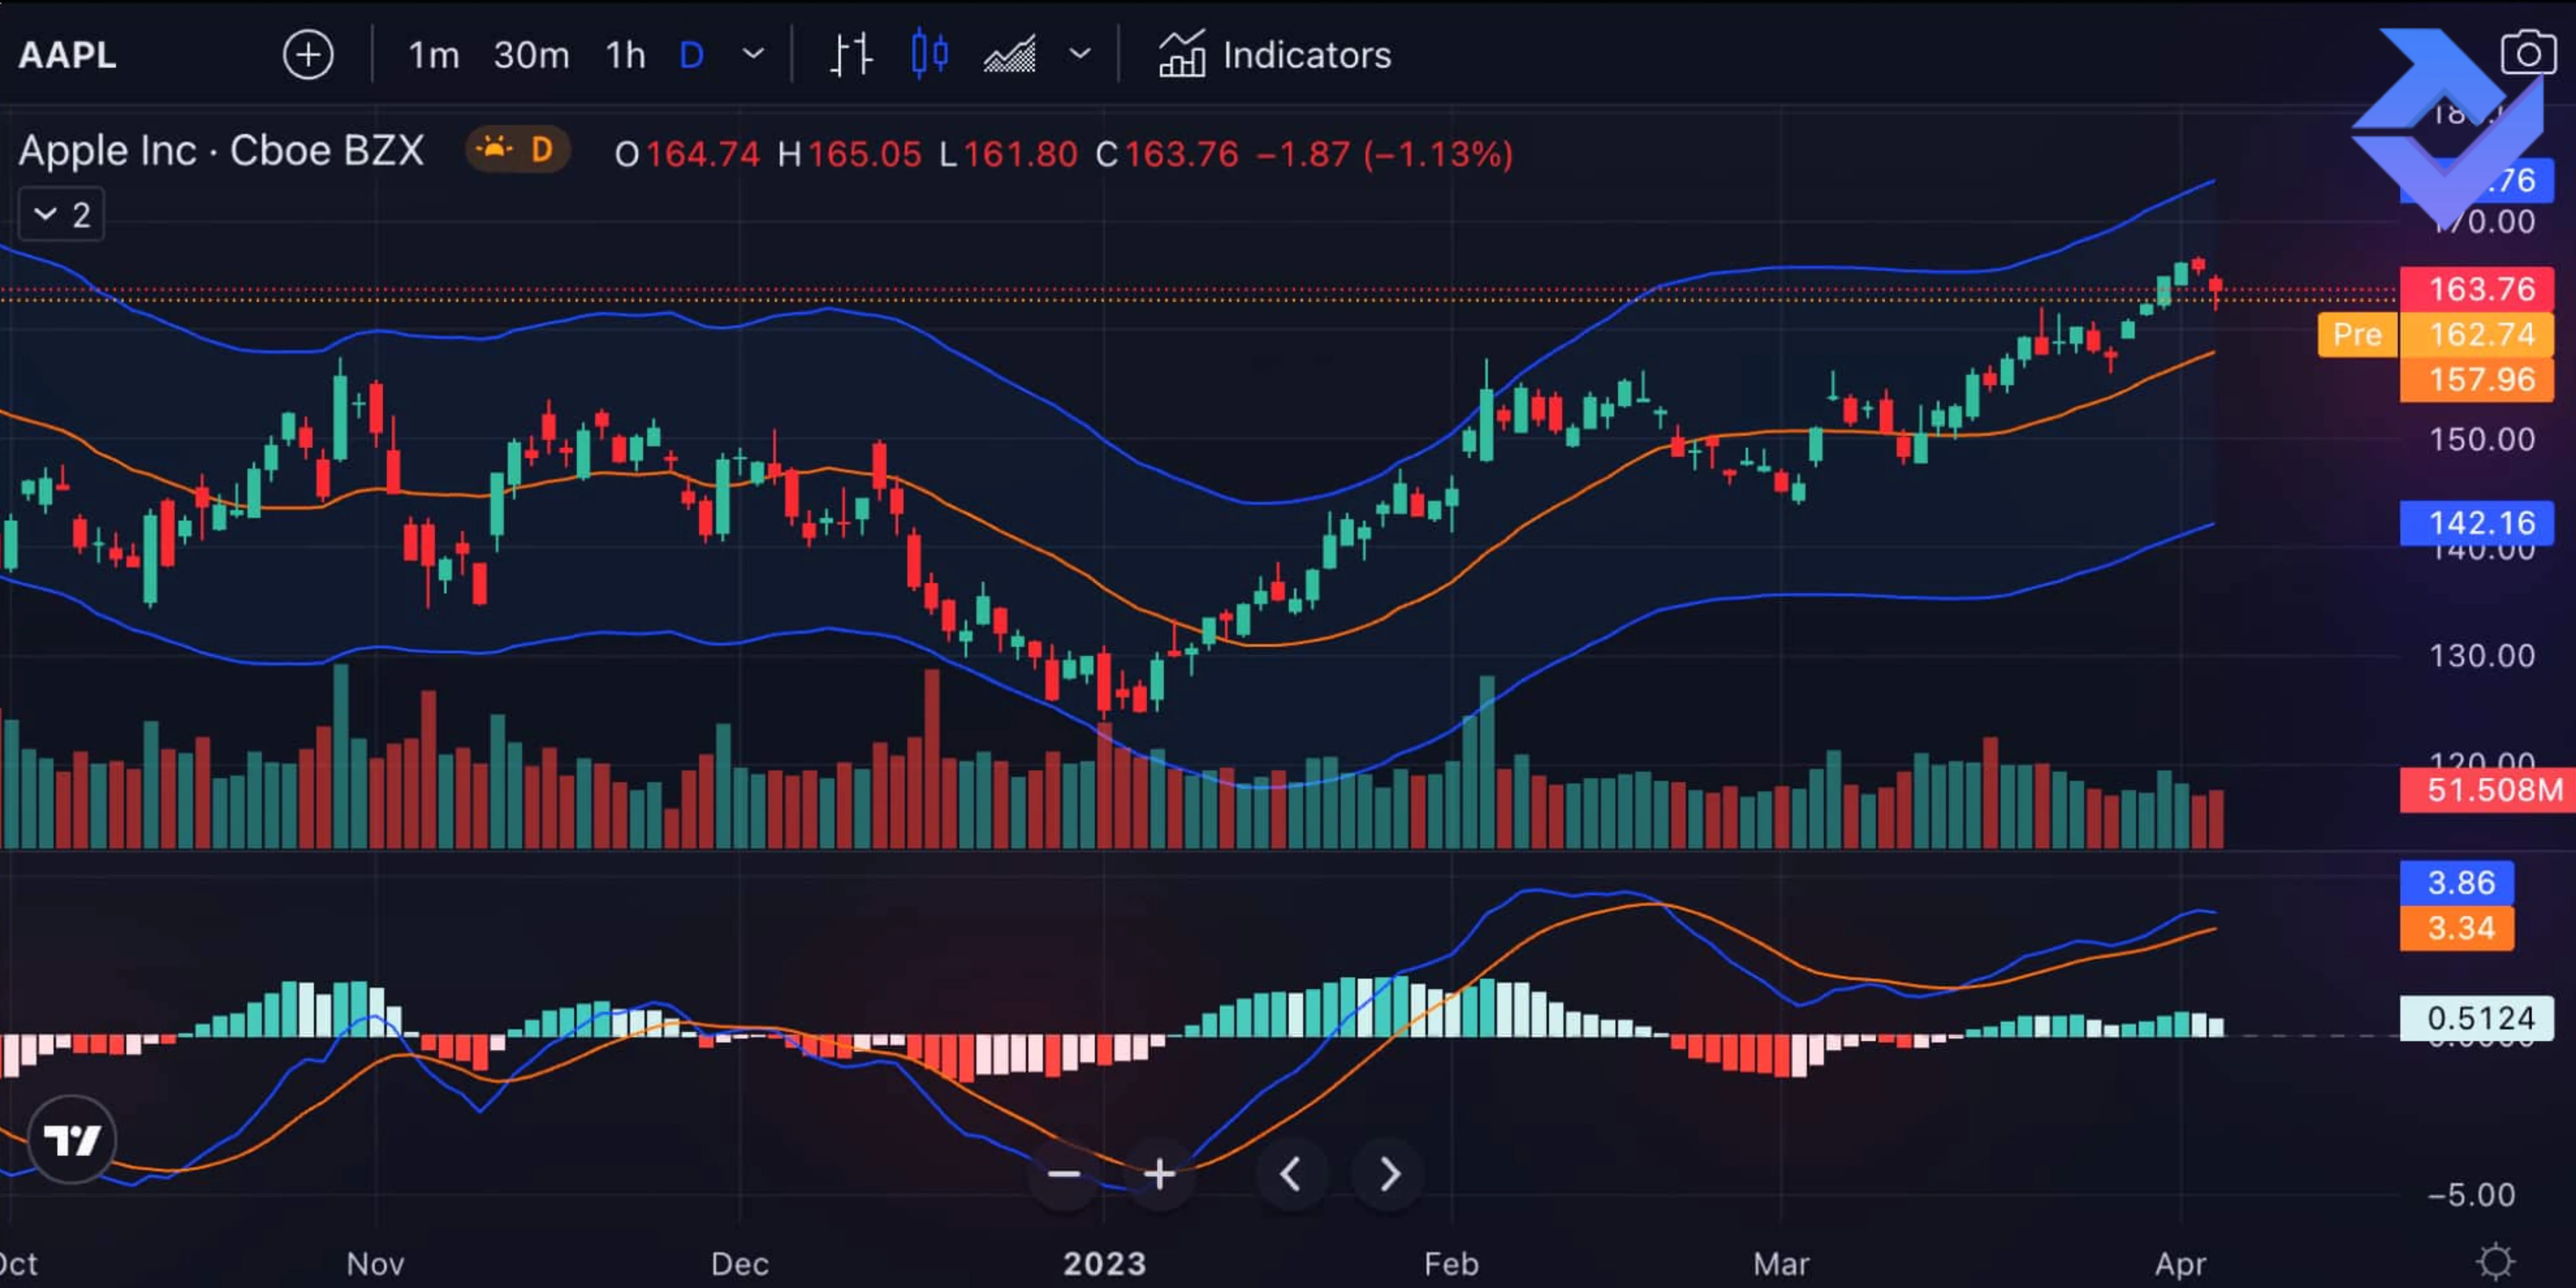2576x1288 pixels.
Task: Select the 30m timeframe
Action: coord(531,55)
